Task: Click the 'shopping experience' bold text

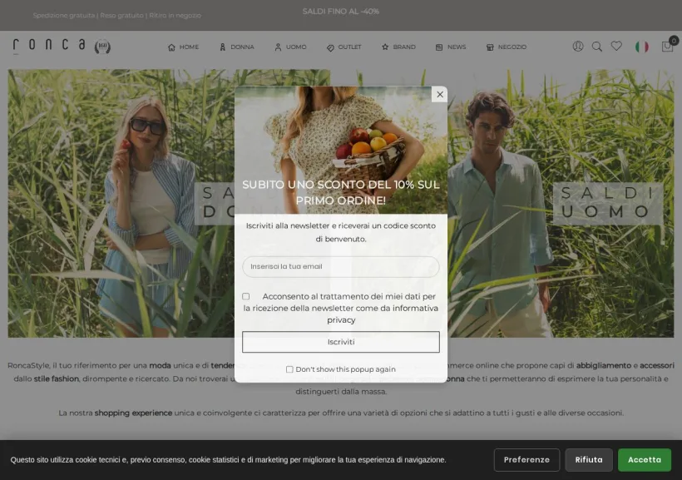Action: [x=134, y=413]
